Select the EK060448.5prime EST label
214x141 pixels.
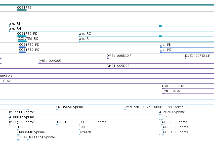pyautogui.click(x=31, y=132)
